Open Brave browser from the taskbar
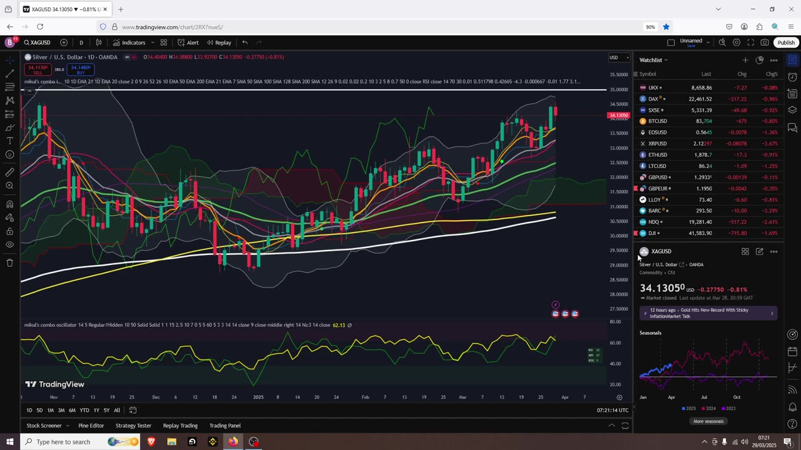Screen dimensions: 801x450 point(151,442)
